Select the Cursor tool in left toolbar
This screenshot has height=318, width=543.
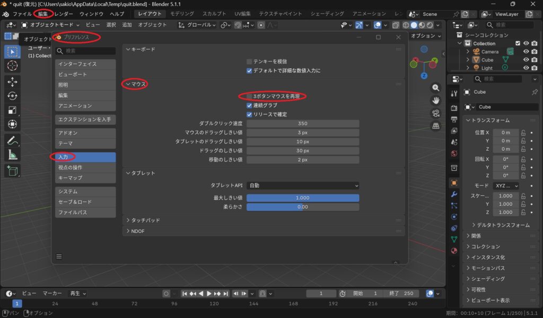click(x=13, y=66)
